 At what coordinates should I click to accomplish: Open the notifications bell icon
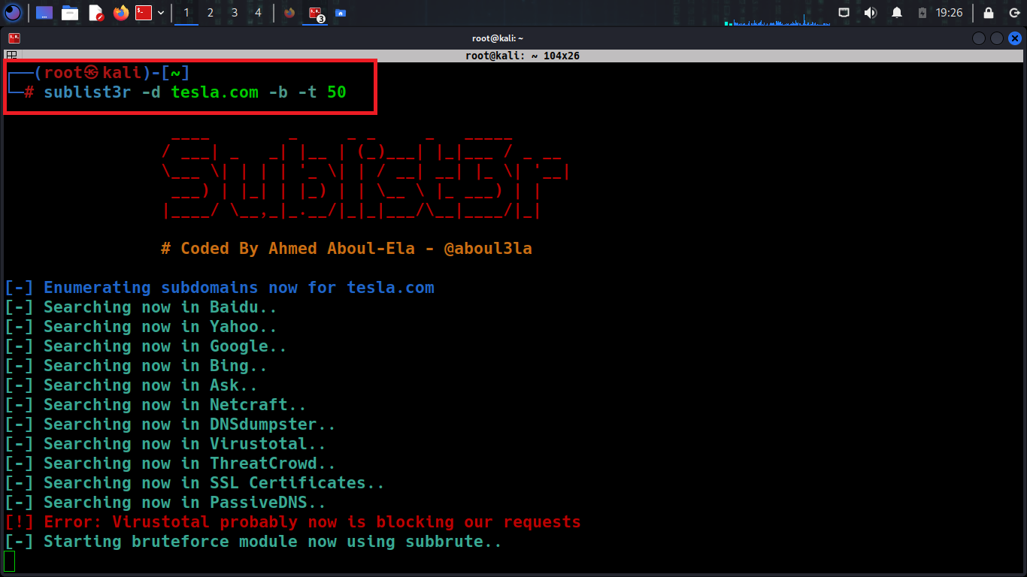tap(896, 13)
